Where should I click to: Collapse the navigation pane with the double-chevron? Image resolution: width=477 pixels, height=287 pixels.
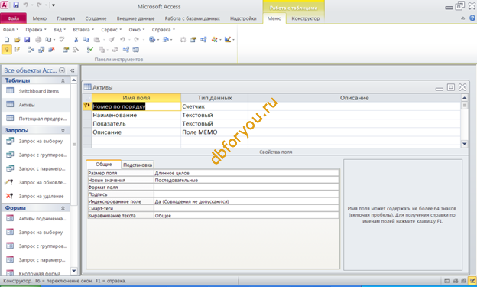click(x=73, y=70)
